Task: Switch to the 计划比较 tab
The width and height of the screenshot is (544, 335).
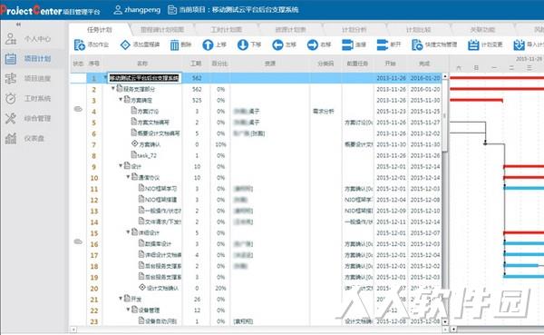Action: click(x=418, y=30)
